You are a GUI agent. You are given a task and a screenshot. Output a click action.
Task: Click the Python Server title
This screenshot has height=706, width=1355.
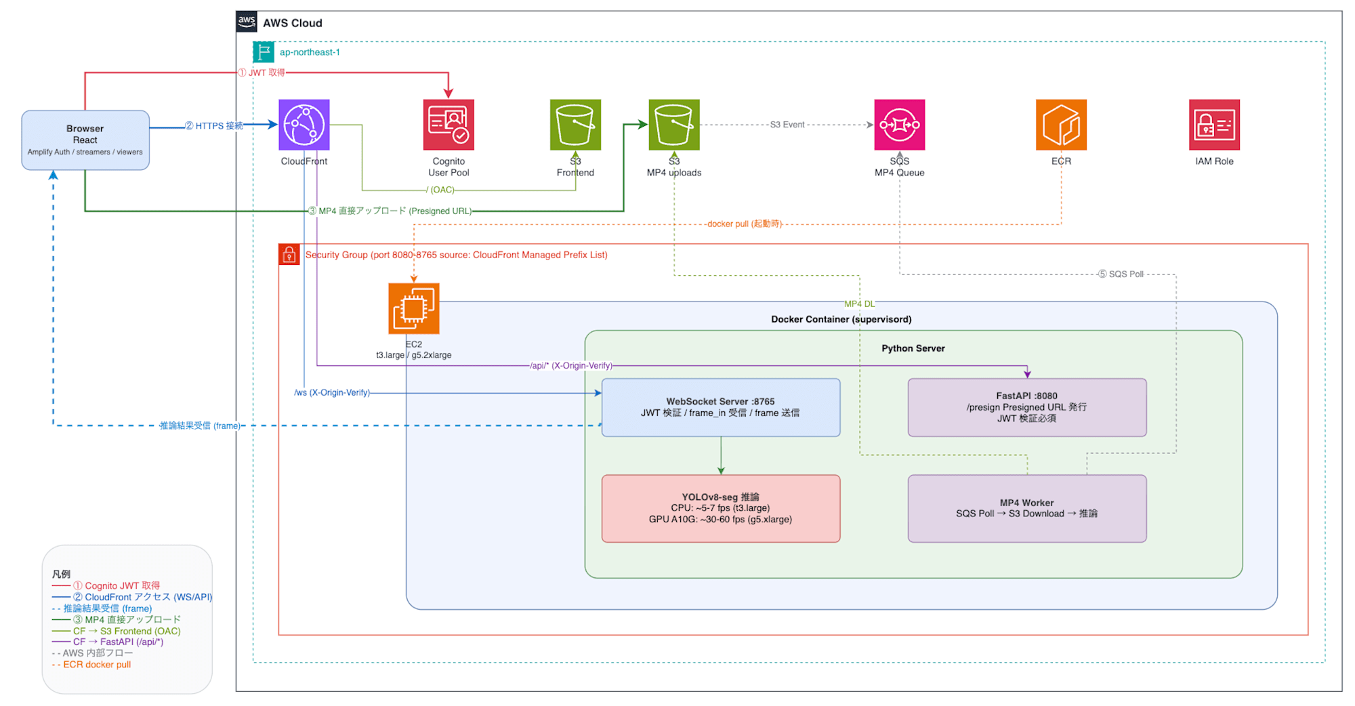pos(913,348)
